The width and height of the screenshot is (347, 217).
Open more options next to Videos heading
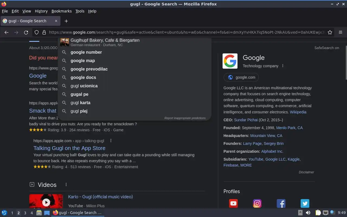pos(66,185)
